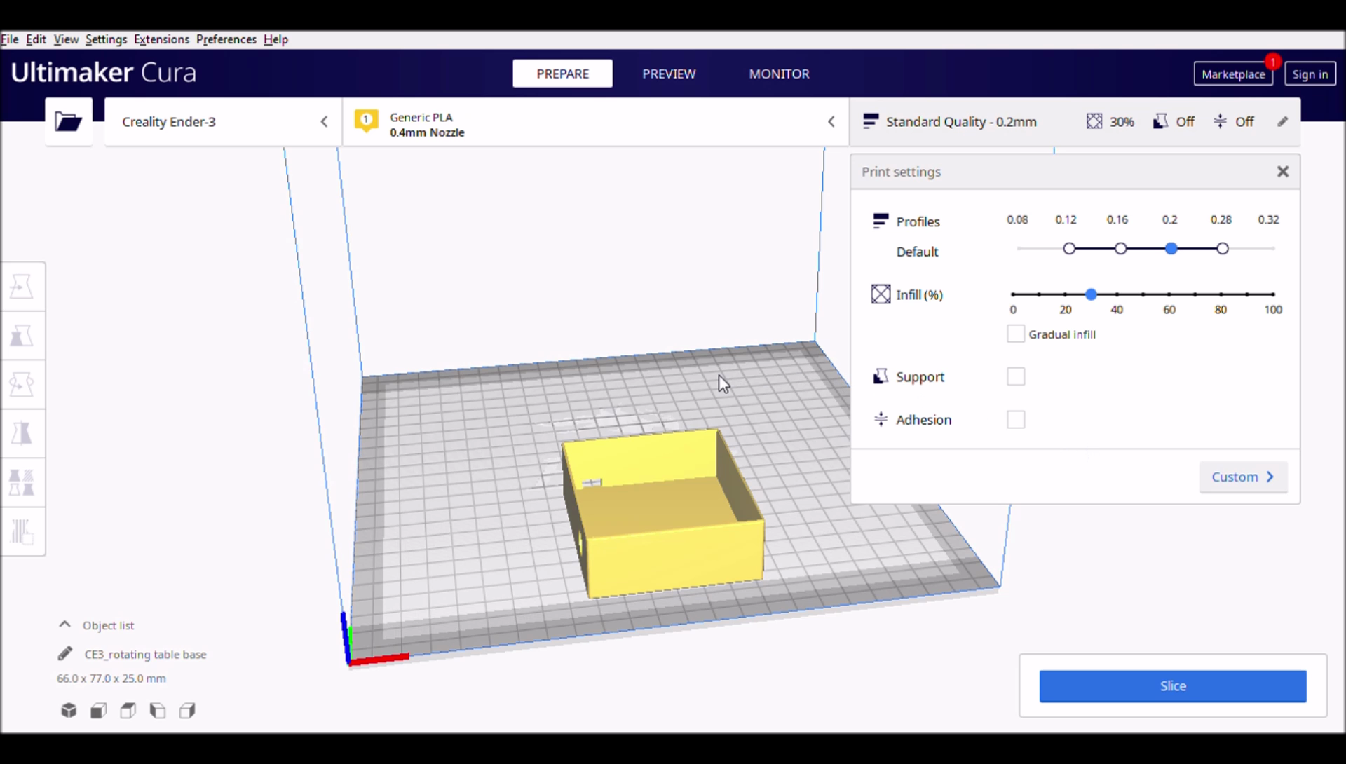Open file with the folder icon
This screenshot has width=1346, height=764.
point(69,122)
